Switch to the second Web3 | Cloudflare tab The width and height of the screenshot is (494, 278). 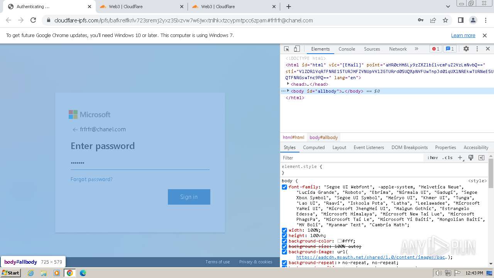(x=234, y=7)
